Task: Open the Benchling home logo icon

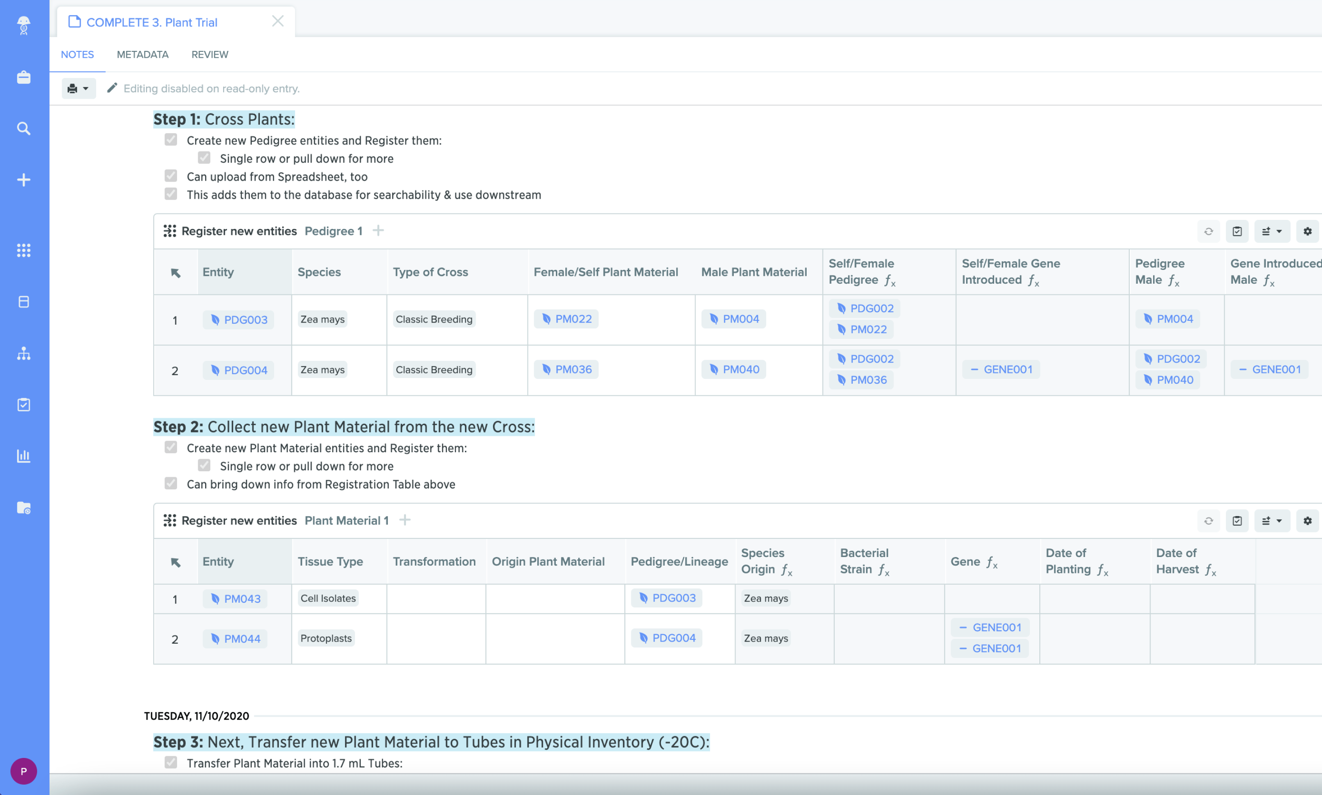Action: point(24,25)
